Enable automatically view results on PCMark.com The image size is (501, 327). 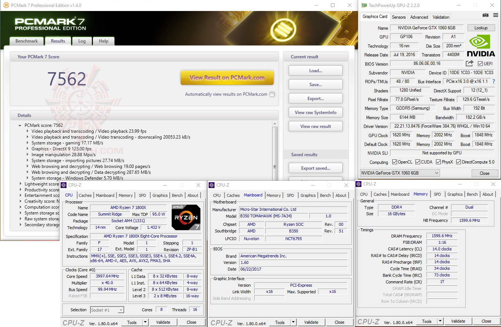(x=272, y=94)
